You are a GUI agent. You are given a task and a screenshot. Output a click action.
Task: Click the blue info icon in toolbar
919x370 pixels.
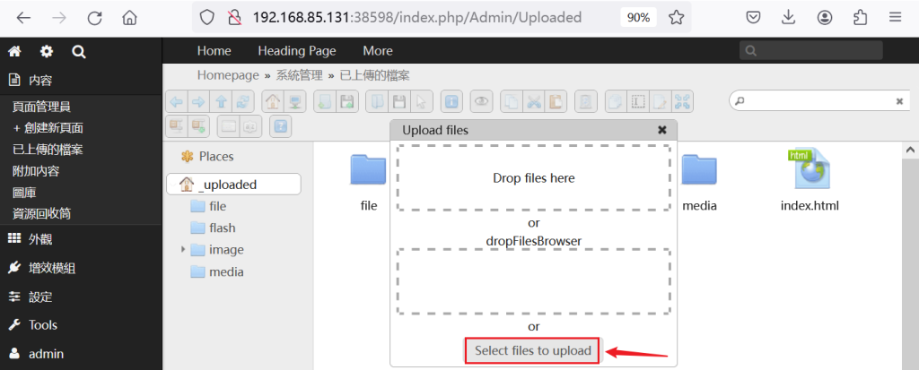coord(451,102)
